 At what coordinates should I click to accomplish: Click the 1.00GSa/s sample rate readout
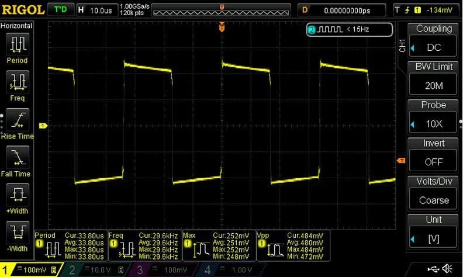(134, 6)
